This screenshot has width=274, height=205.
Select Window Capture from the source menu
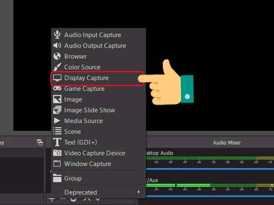[88, 164]
